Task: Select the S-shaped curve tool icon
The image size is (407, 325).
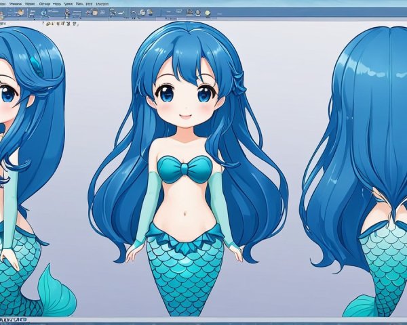Action: coord(113,12)
